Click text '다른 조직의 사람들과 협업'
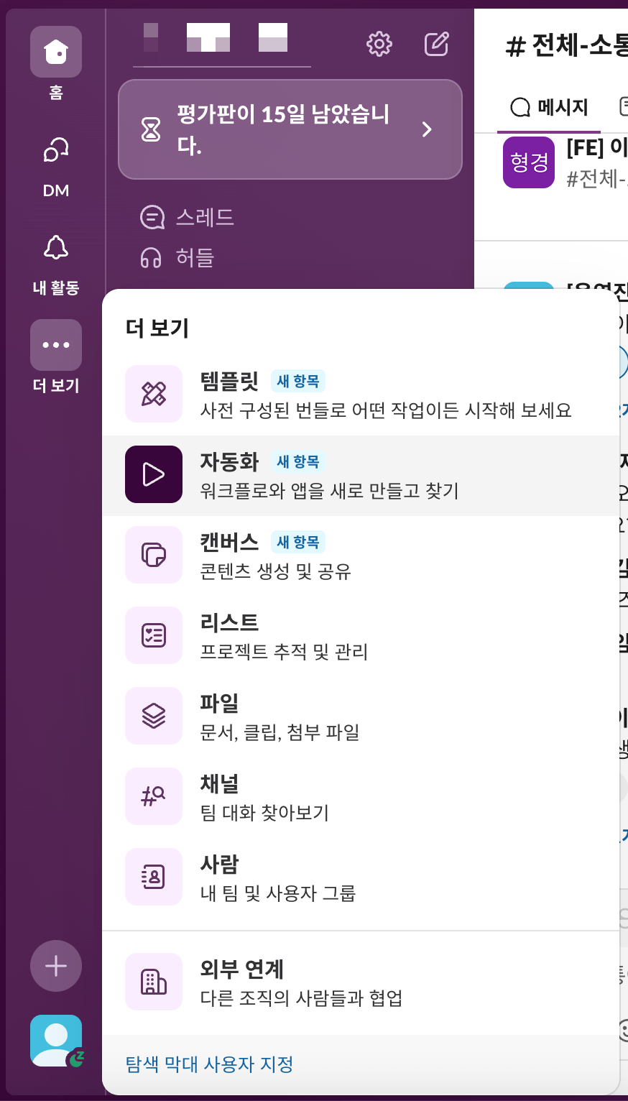This screenshot has width=628, height=1101. [301, 998]
